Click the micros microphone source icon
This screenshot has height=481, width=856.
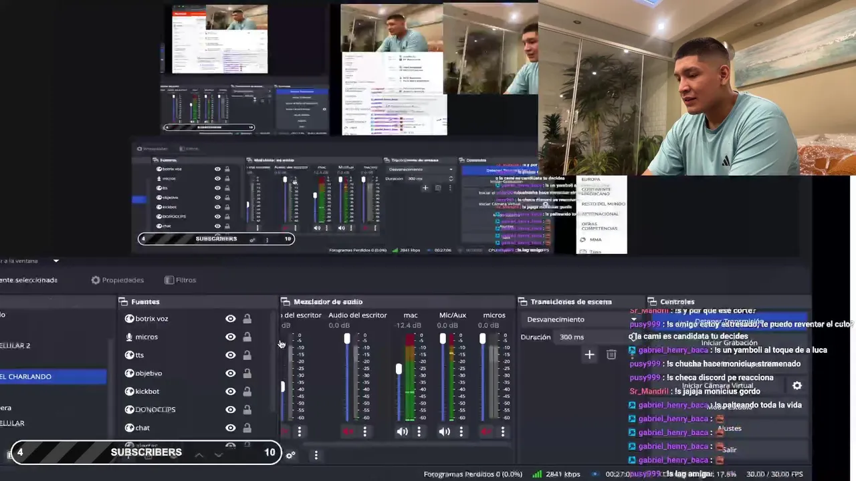pyautogui.click(x=129, y=337)
